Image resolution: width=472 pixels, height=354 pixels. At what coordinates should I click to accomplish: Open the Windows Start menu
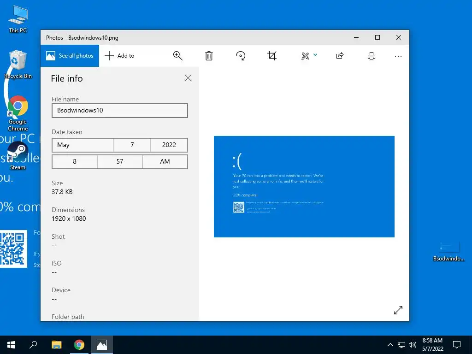coord(11,345)
